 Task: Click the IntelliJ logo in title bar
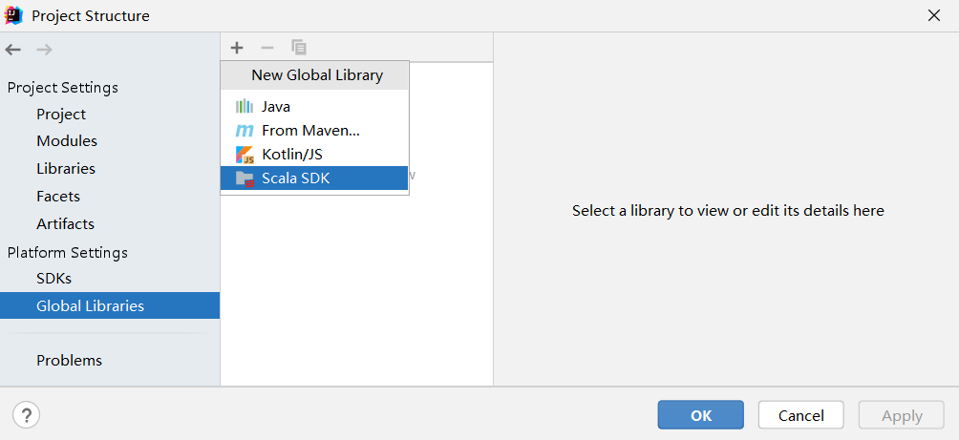coord(13,15)
